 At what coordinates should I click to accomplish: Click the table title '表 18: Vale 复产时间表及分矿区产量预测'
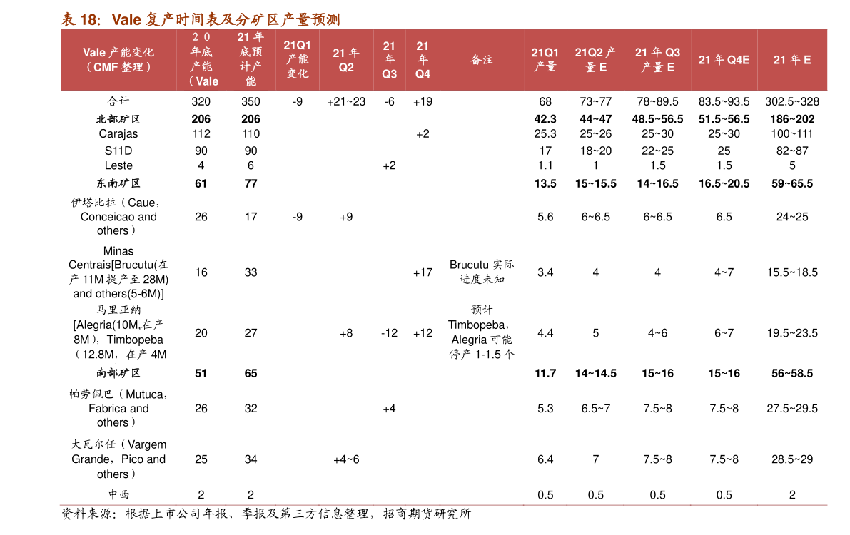coord(200,20)
